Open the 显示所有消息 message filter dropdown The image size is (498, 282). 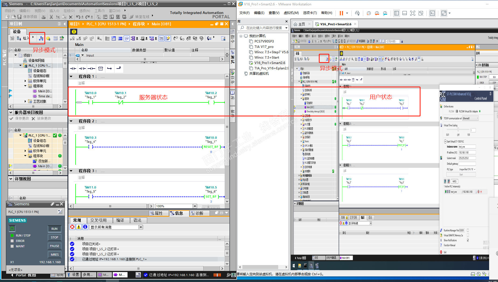click(141, 227)
